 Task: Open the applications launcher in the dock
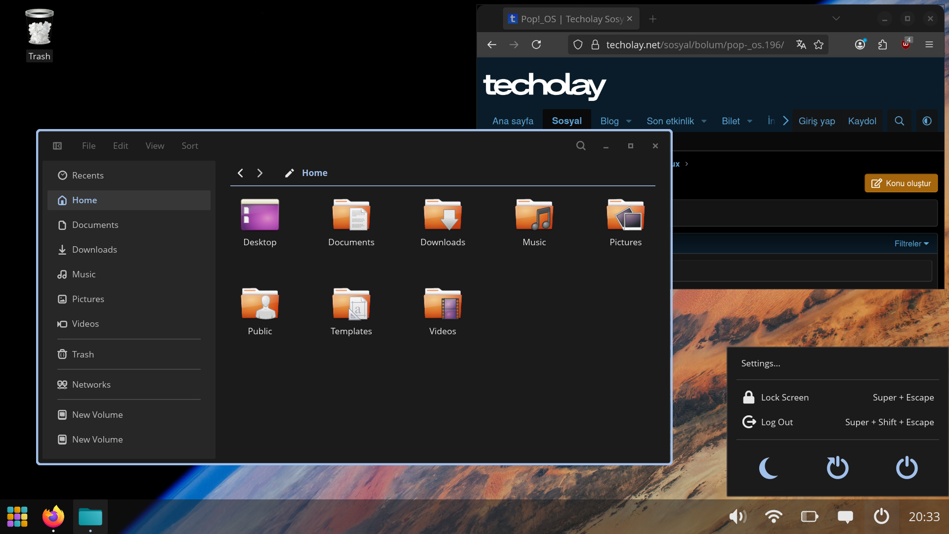[17, 517]
